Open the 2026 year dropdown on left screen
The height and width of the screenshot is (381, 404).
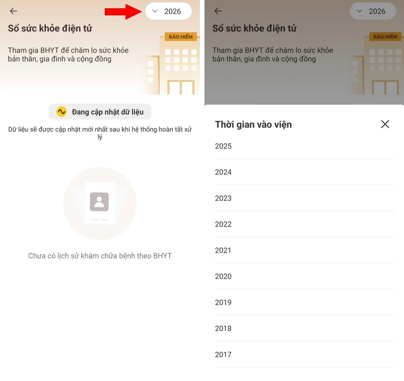point(168,12)
